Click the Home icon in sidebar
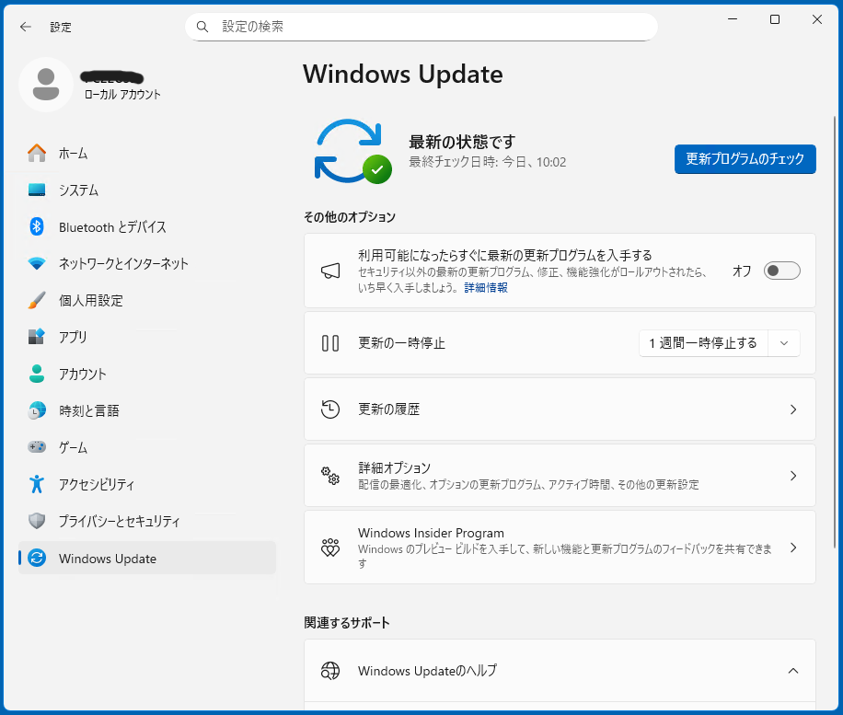Screen dimensions: 843x715 (x=37, y=153)
